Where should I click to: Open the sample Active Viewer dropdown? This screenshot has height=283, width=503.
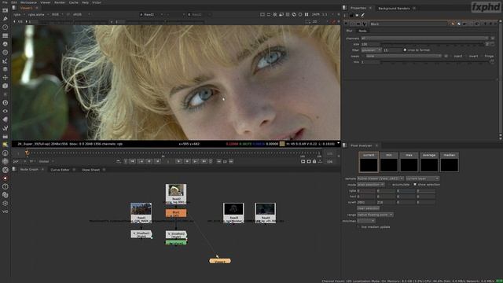coord(380,178)
